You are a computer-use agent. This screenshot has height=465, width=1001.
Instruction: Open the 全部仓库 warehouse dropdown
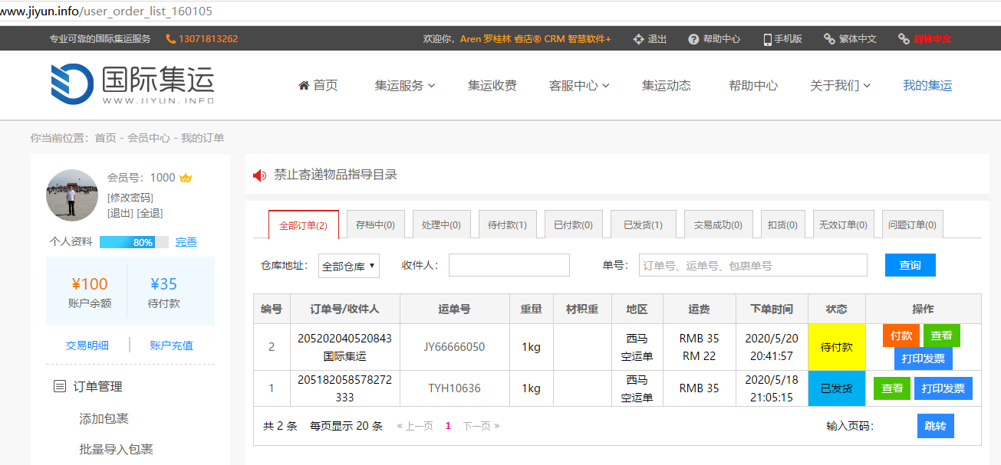pyautogui.click(x=349, y=266)
